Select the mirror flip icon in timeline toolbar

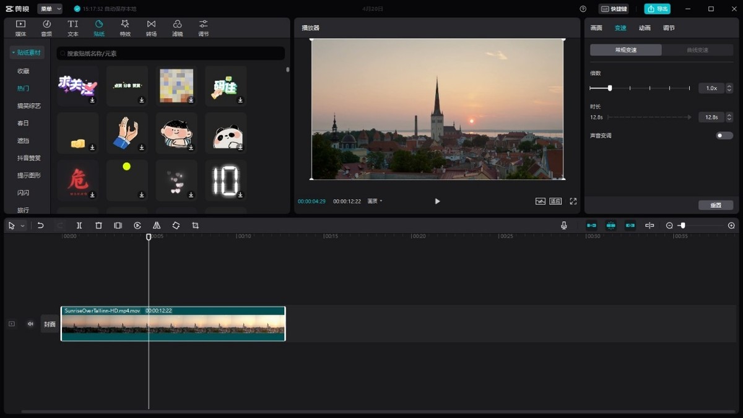[157, 226]
